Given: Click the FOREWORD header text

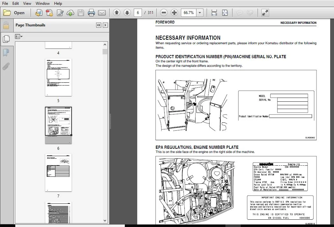Looking at the screenshot, I should coord(165,22).
